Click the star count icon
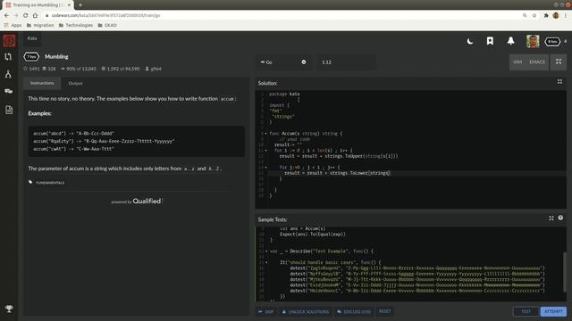Viewport: 572px width, 321px height. 25,69
